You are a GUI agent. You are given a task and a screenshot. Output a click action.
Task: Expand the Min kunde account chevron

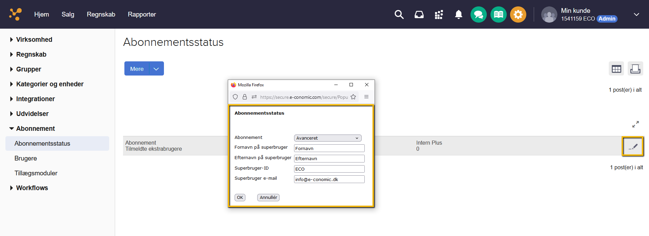point(636,14)
